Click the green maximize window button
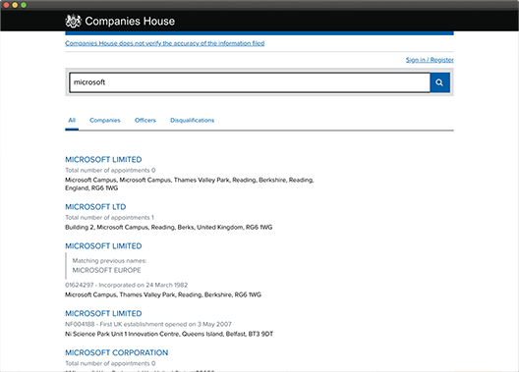Image resolution: width=519 pixels, height=372 pixels. point(24,5)
